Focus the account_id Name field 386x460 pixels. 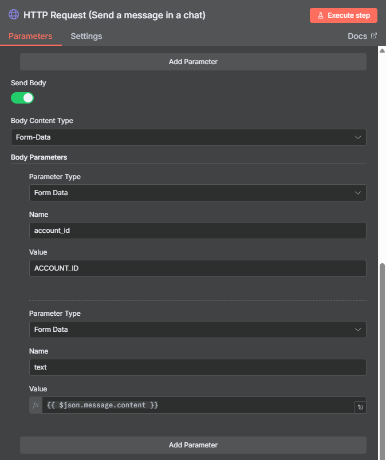(x=198, y=231)
